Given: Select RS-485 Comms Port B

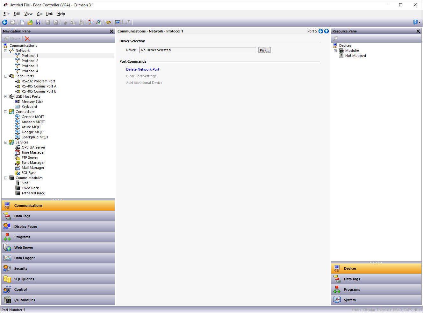Looking at the screenshot, I should coord(39,91).
